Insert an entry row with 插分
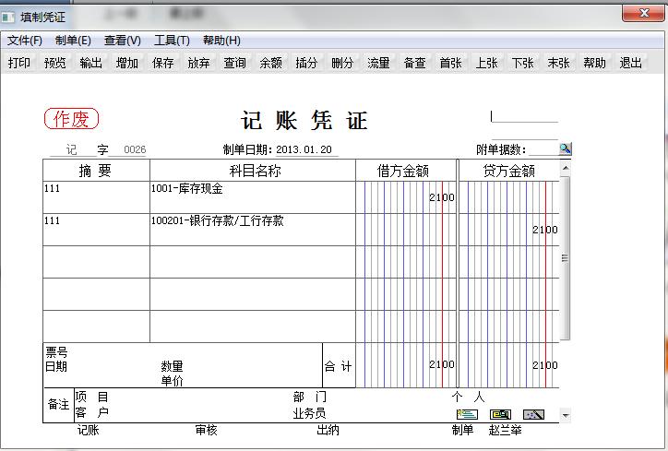 [x=306, y=63]
